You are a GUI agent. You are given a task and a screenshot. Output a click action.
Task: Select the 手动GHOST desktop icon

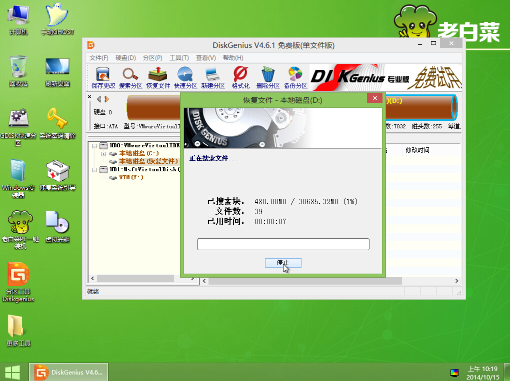coord(57,19)
